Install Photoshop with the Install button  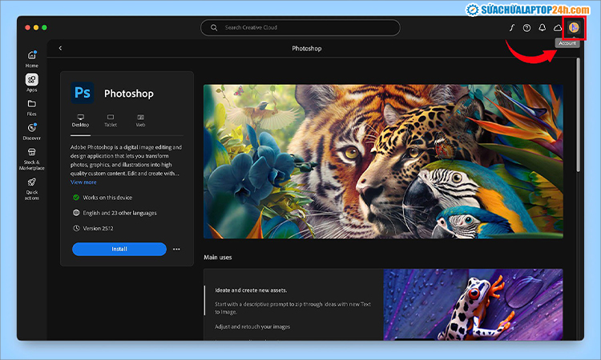coord(119,249)
